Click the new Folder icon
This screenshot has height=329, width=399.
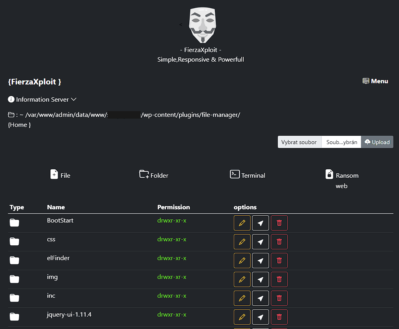pos(144,175)
